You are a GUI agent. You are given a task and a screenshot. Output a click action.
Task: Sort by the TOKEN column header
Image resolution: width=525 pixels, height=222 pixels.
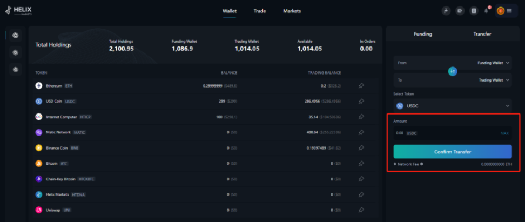pyautogui.click(x=41, y=73)
